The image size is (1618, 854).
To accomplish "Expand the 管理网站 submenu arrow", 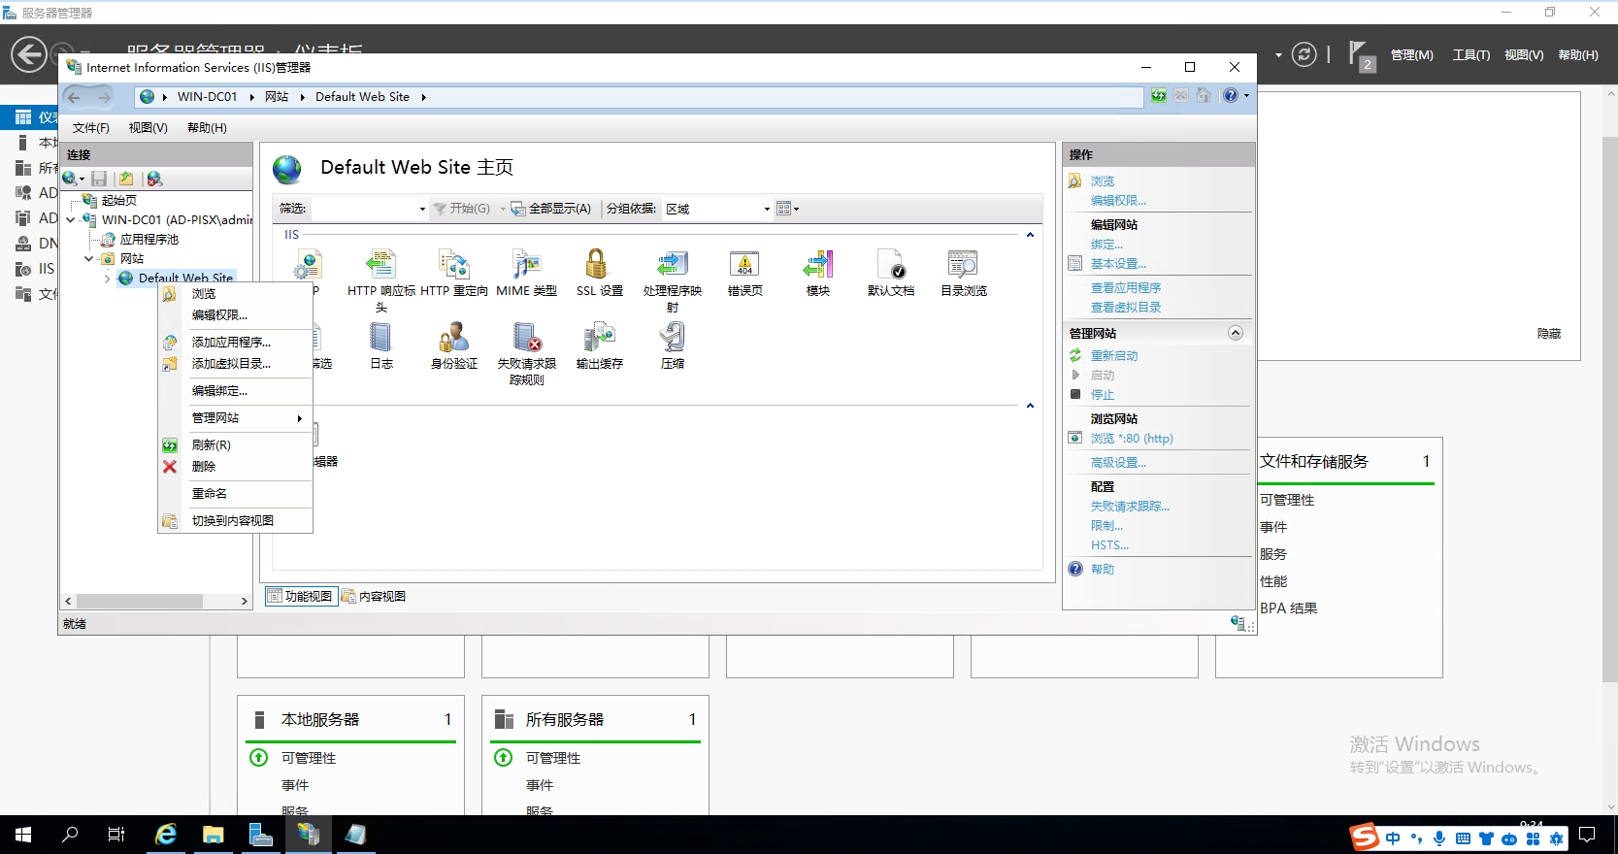I will coord(299,418).
